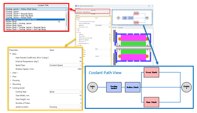Edit the Rotation Speed value field
The width and height of the screenshot is (197, 113).
[x=65, y=69]
